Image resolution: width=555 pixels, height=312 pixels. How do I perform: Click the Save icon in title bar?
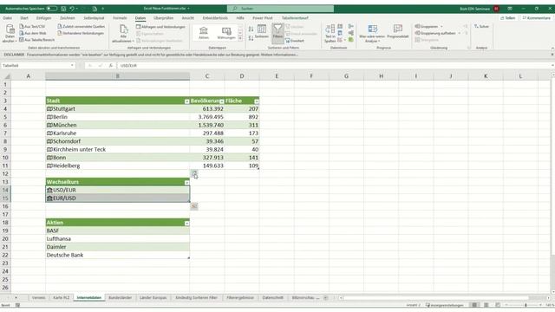[x=63, y=9]
